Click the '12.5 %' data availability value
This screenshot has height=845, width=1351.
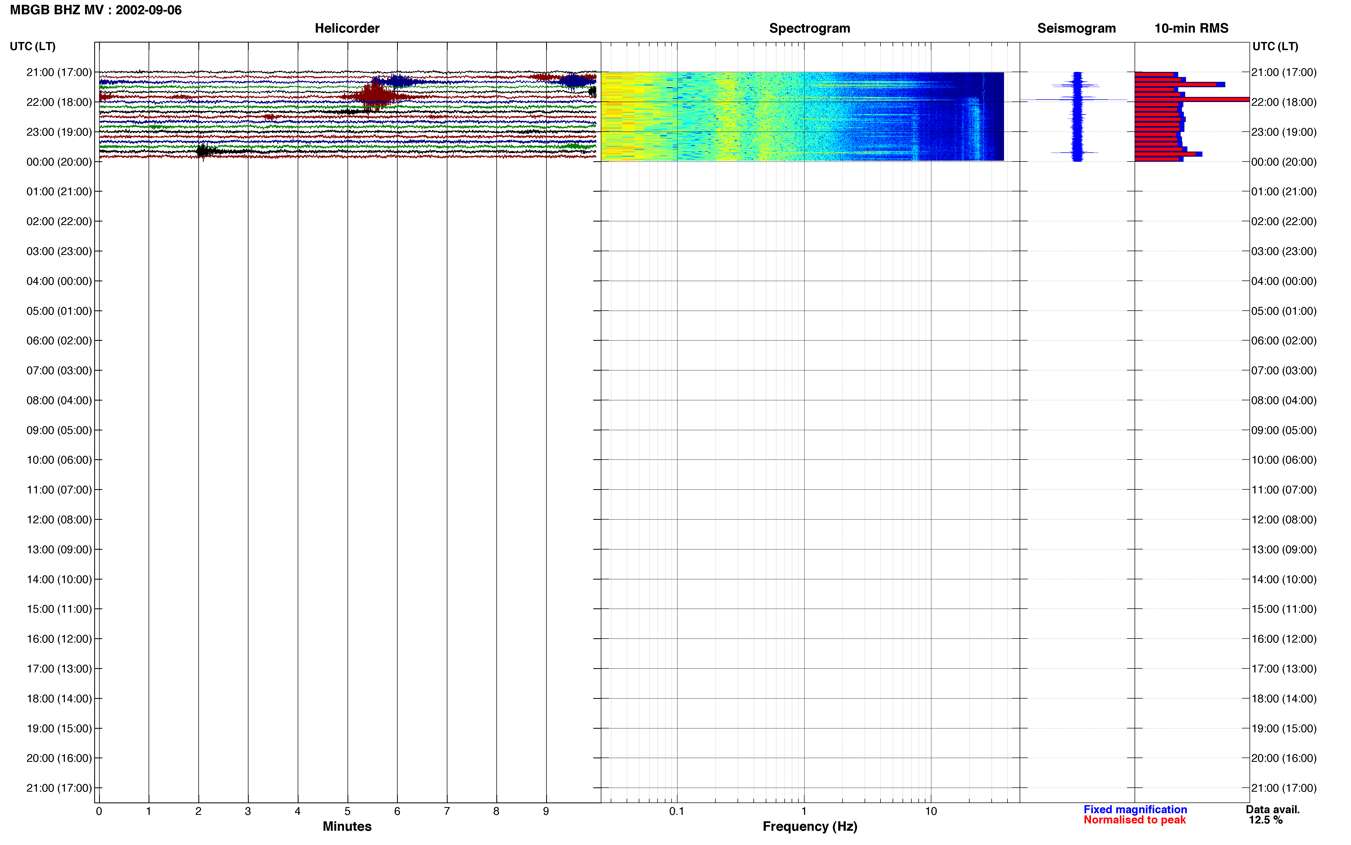pyautogui.click(x=1266, y=820)
